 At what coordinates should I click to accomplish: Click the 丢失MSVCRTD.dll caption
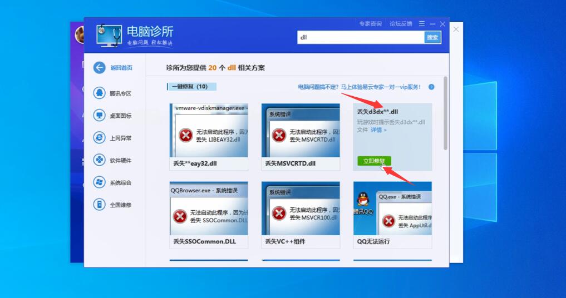290,163
